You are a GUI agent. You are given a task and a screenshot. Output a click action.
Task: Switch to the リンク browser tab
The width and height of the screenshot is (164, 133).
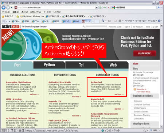(x=66, y=21)
